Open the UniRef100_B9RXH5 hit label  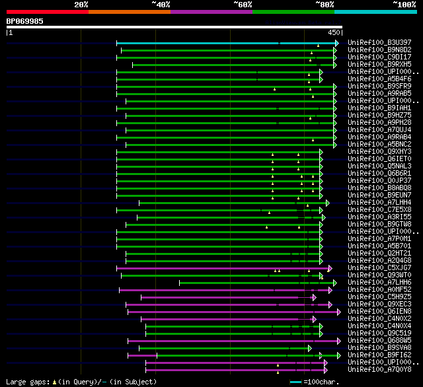(379, 64)
